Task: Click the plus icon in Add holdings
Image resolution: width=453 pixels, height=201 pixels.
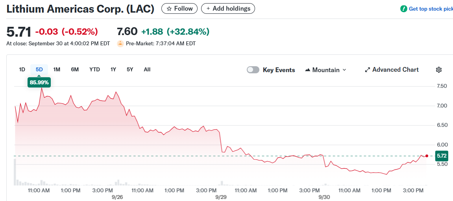Action: click(x=208, y=9)
